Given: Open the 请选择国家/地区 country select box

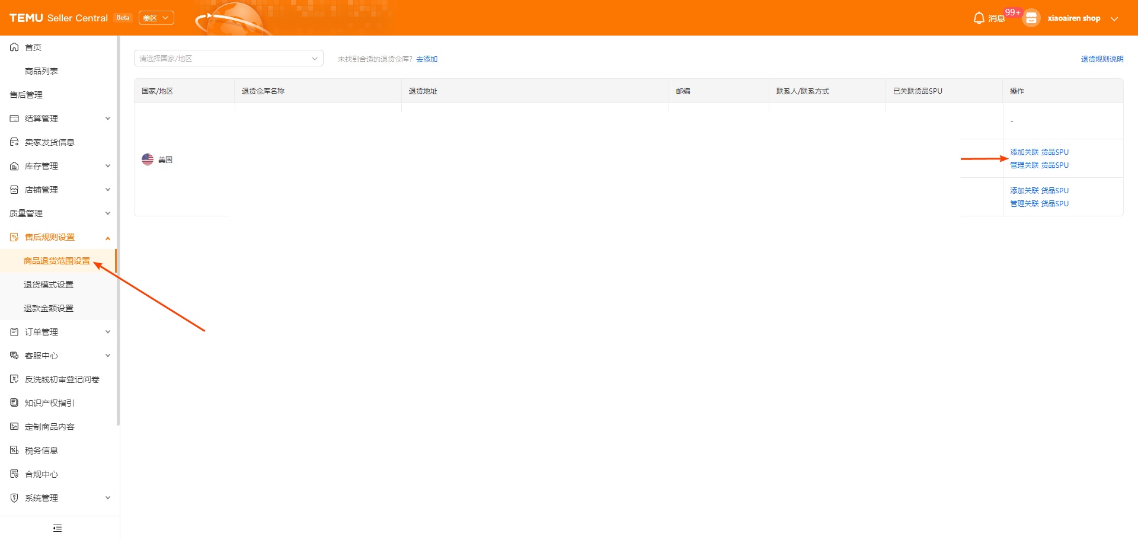Looking at the screenshot, I should point(228,59).
